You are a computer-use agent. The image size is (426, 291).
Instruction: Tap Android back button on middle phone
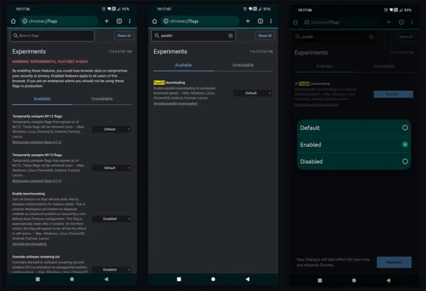(x=247, y=279)
